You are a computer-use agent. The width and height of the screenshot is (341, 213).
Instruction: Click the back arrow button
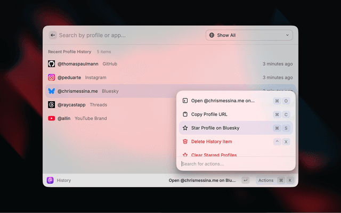(53, 35)
